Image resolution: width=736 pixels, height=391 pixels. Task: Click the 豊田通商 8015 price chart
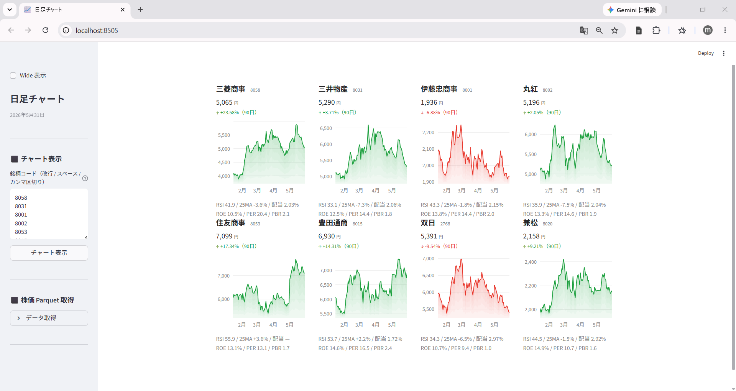[363, 292]
